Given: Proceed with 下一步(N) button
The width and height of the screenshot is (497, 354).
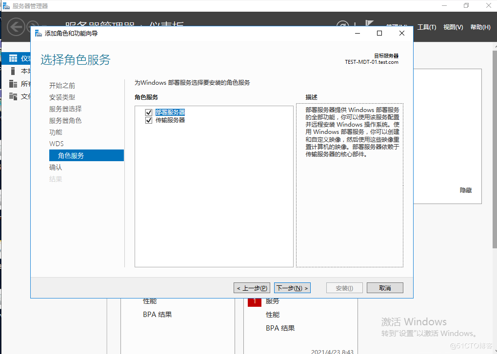Looking at the screenshot, I should [x=292, y=288].
